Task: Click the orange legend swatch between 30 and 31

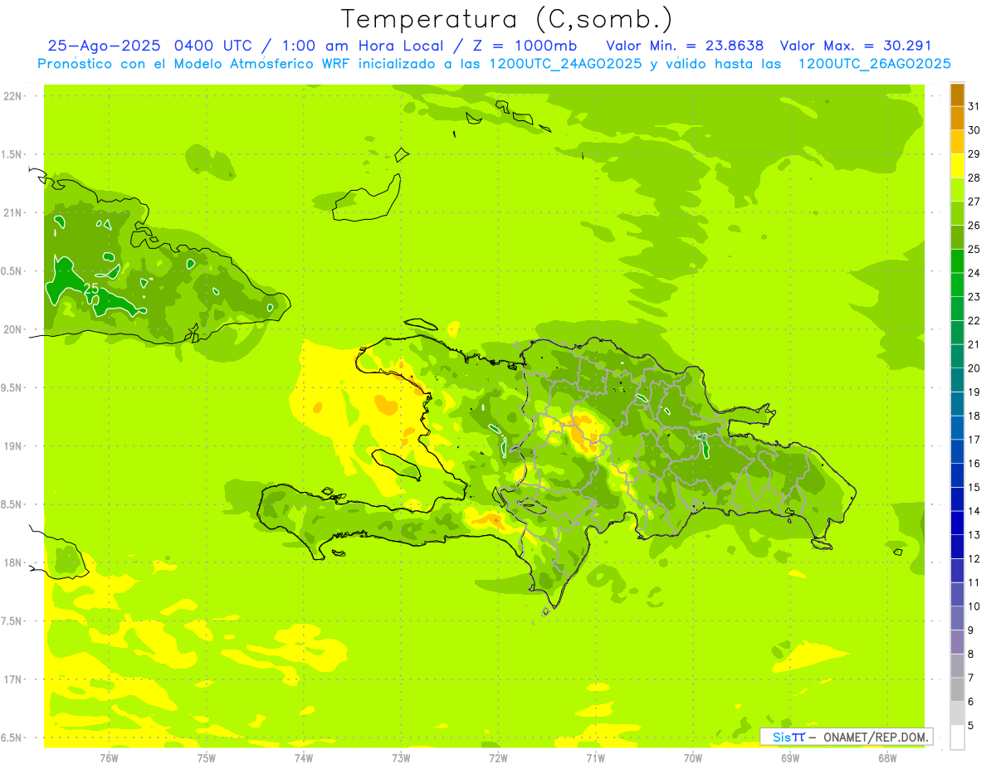Action: point(957,118)
